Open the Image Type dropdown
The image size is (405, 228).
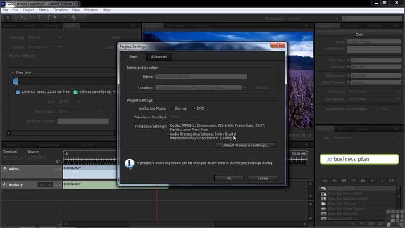(80, 111)
